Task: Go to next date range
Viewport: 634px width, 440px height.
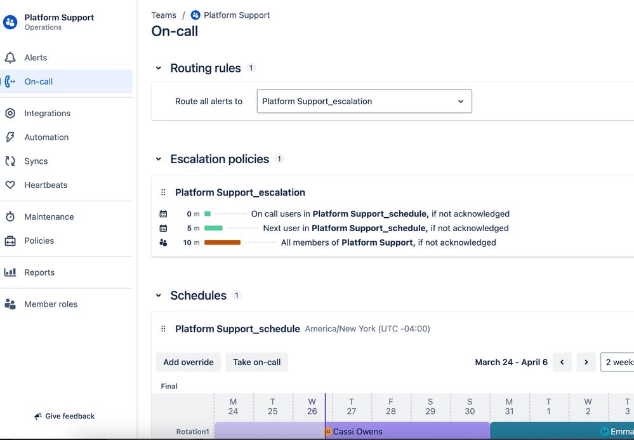Action: click(x=586, y=362)
